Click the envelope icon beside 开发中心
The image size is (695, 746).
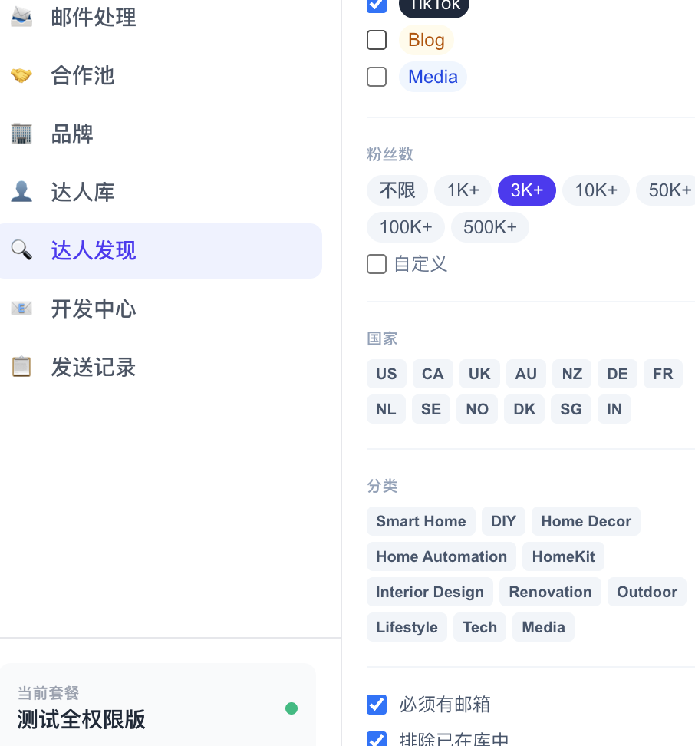click(x=21, y=309)
